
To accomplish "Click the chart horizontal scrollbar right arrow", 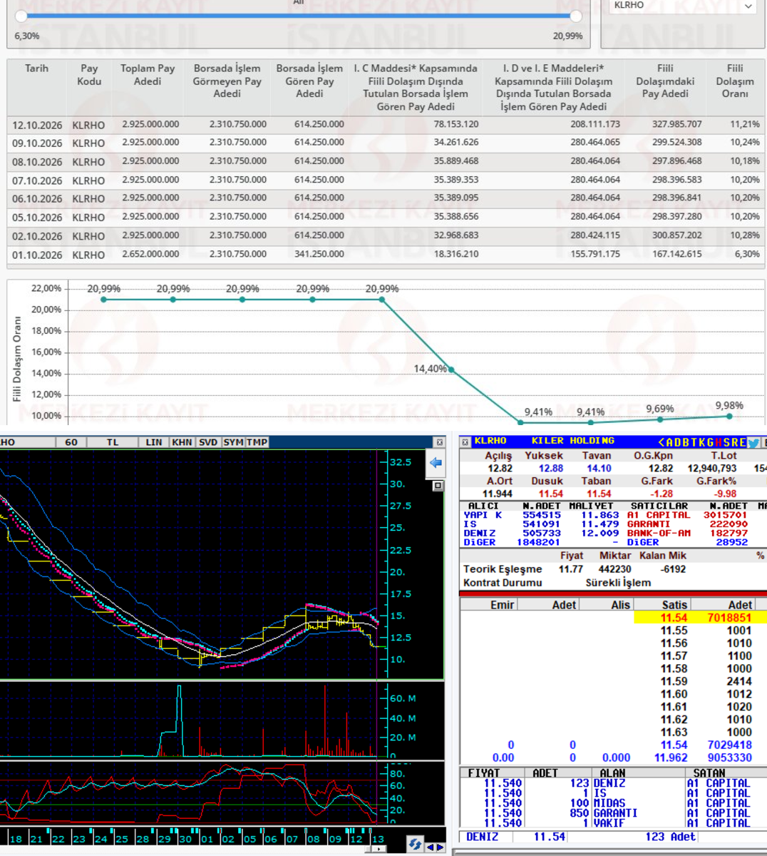I will click(379, 849).
